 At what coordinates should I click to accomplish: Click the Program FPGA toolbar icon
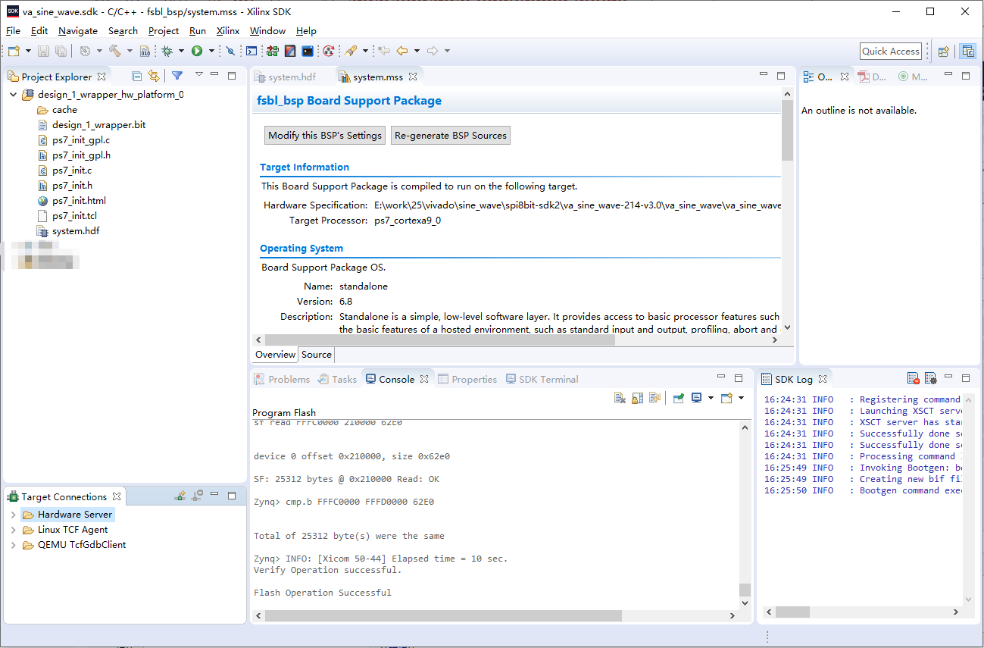[272, 51]
